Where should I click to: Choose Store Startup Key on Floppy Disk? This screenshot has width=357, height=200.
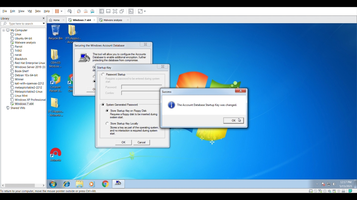[107, 111]
